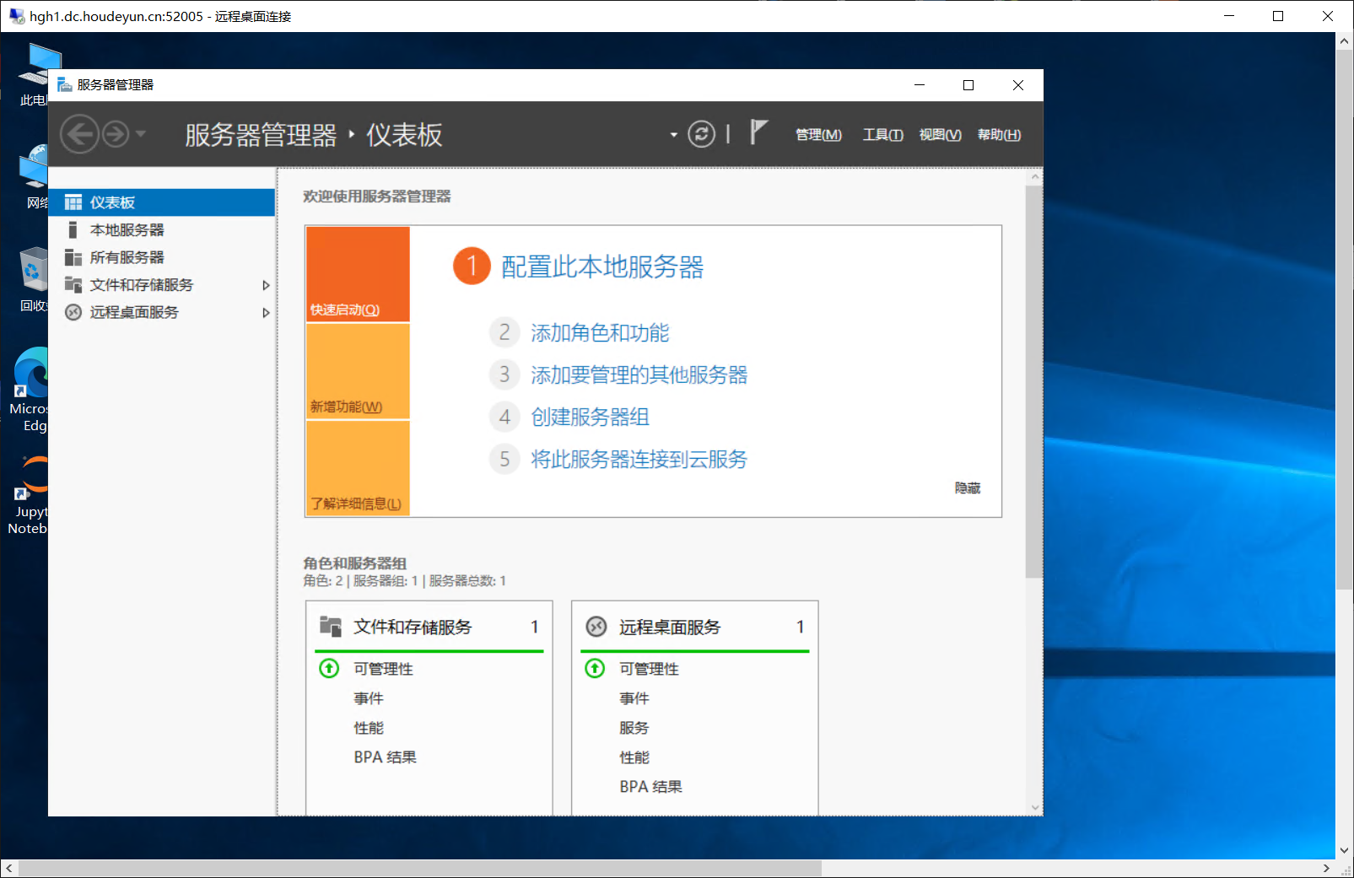Image resolution: width=1354 pixels, height=878 pixels.
Task: Open 可管理性 in the 远程桌面服务 tile
Action: tap(650, 669)
